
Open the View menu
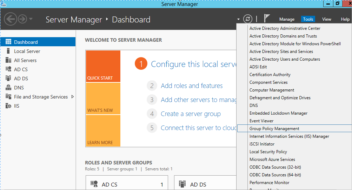pos(326,19)
